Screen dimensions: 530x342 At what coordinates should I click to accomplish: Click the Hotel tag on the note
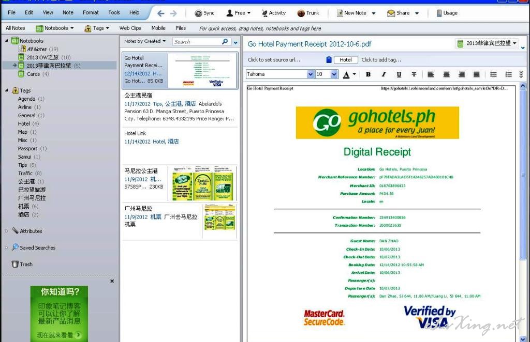pos(345,60)
